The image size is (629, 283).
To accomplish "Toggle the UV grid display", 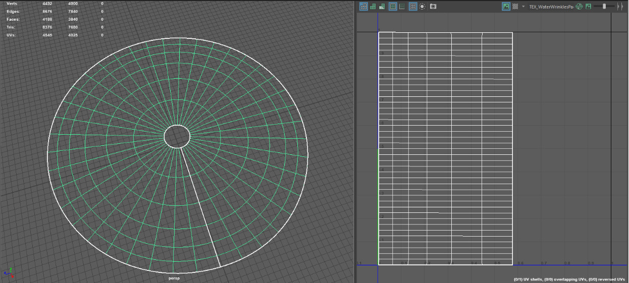I will click(x=412, y=7).
